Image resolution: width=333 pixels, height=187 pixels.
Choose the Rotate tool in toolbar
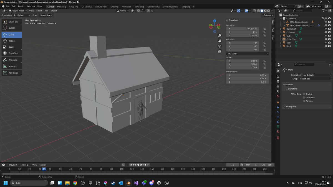pos(12,41)
